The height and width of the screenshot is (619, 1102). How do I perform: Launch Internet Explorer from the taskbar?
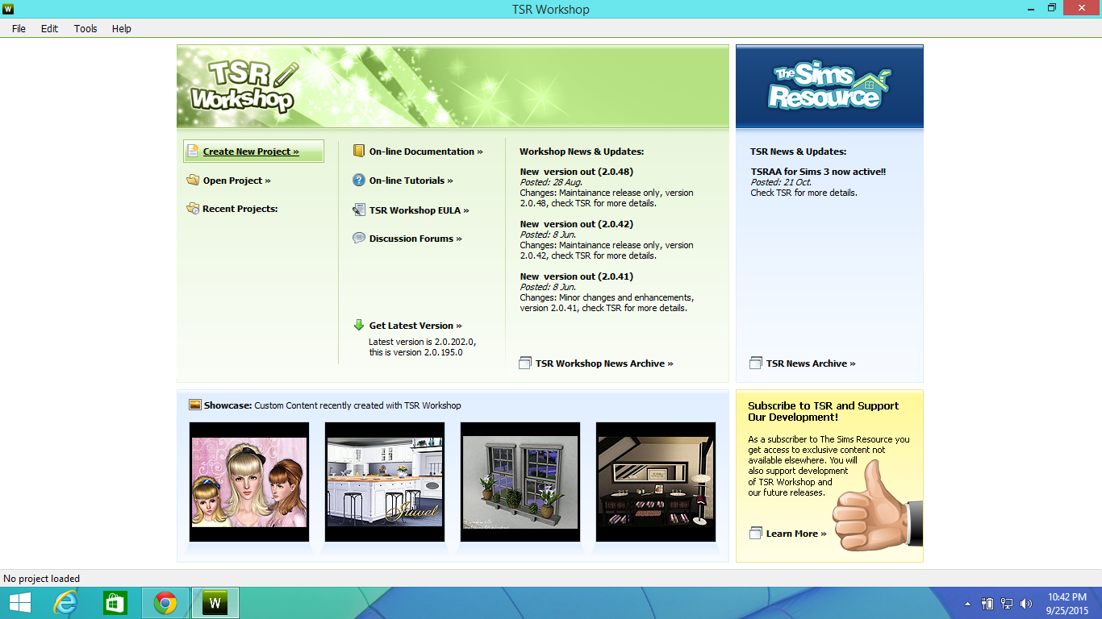click(x=65, y=603)
